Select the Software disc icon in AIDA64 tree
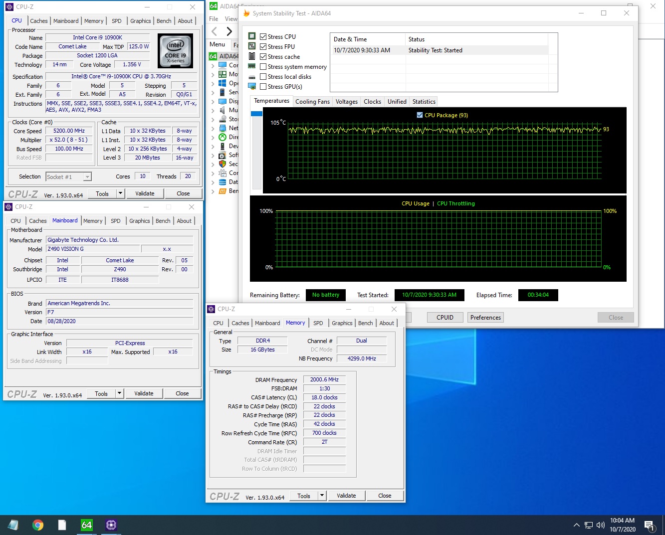Viewport: 665px width, 535px height. 222,155
